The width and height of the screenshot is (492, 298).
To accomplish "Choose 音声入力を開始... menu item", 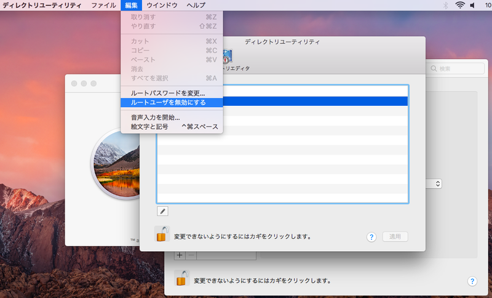I will pyautogui.click(x=172, y=118).
